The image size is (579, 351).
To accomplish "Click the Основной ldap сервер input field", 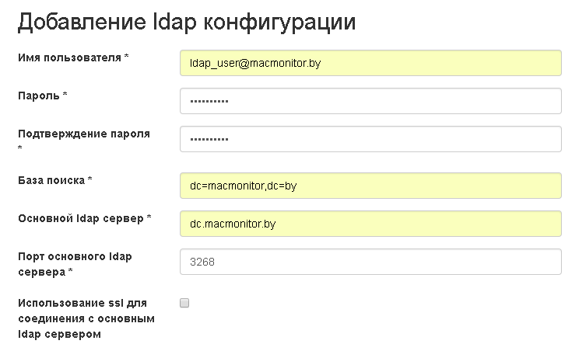I will pos(370,224).
